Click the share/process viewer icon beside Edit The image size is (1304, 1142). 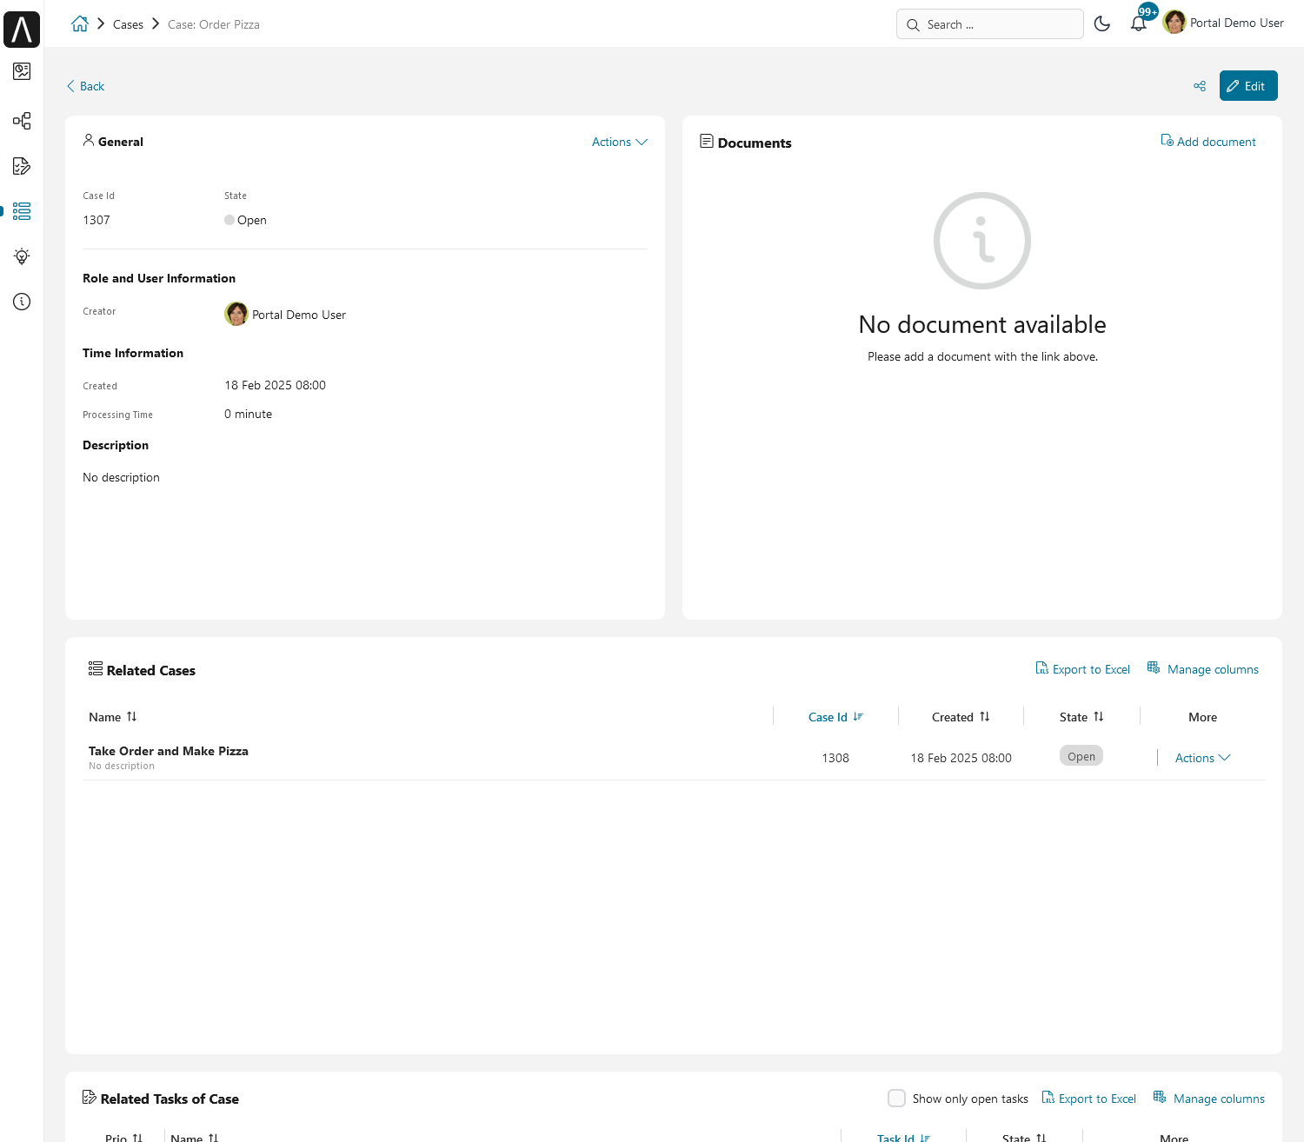point(1200,86)
